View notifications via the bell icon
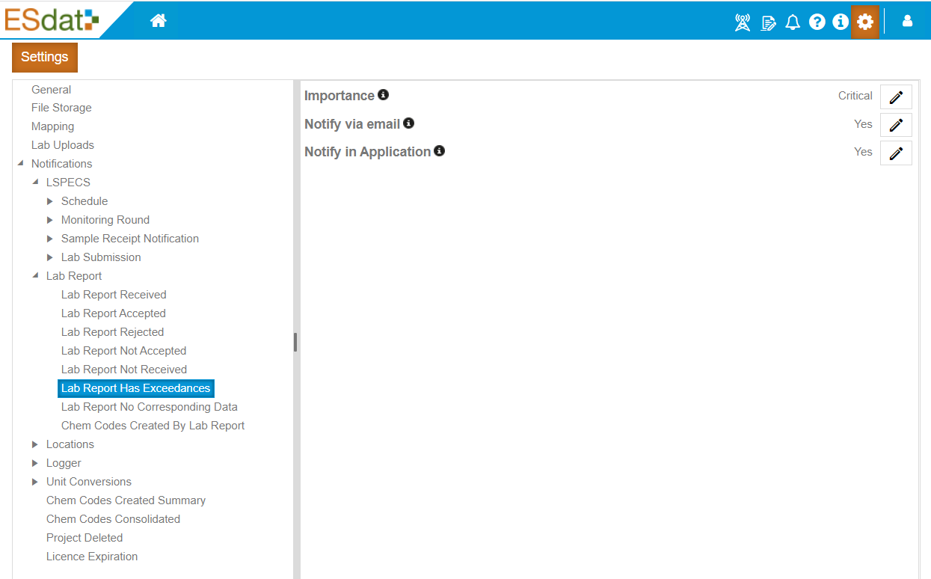931x579 pixels. (x=793, y=22)
